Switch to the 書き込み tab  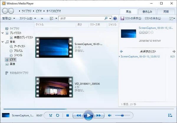(x=147, y=11)
